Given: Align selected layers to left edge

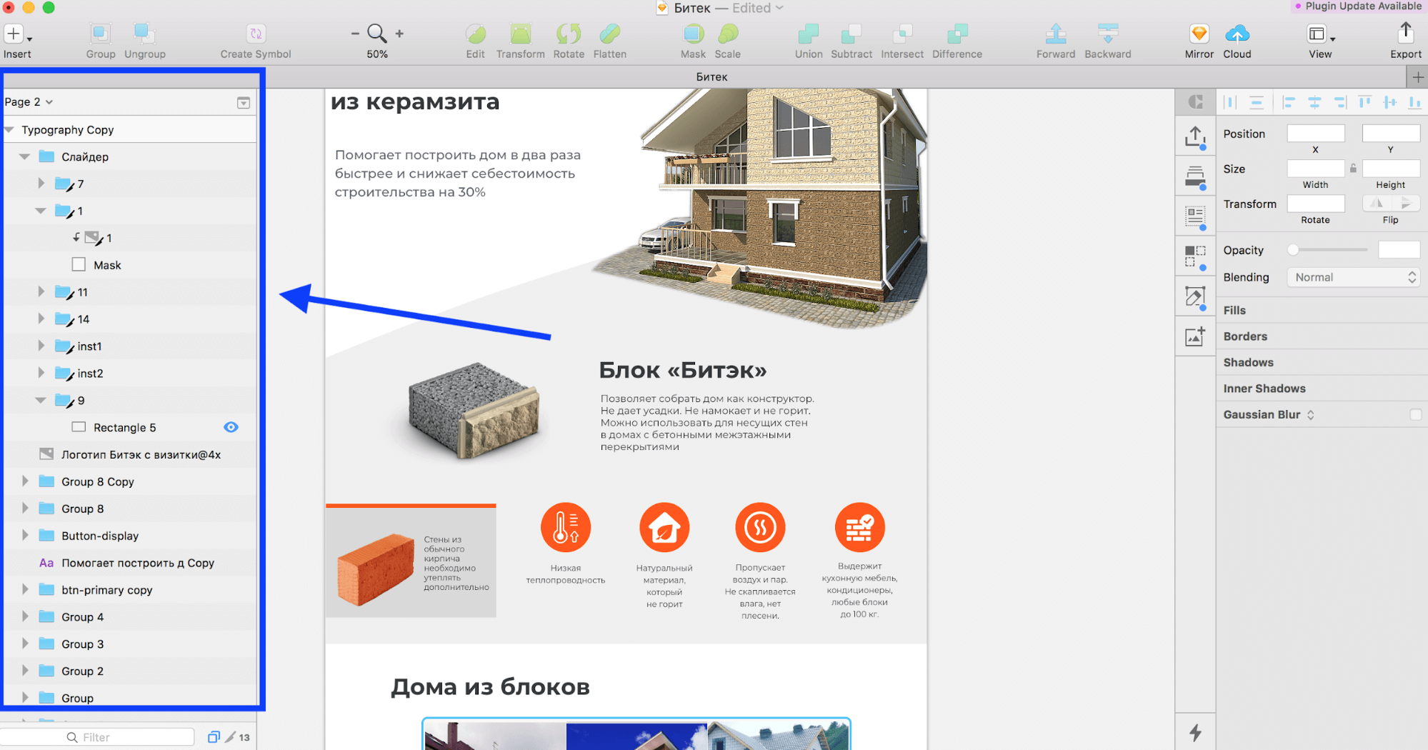Looking at the screenshot, I should pyautogui.click(x=1288, y=103).
